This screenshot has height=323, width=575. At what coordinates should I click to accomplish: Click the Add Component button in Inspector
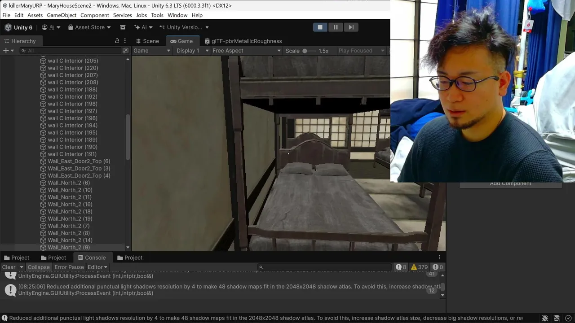pyautogui.click(x=510, y=183)
